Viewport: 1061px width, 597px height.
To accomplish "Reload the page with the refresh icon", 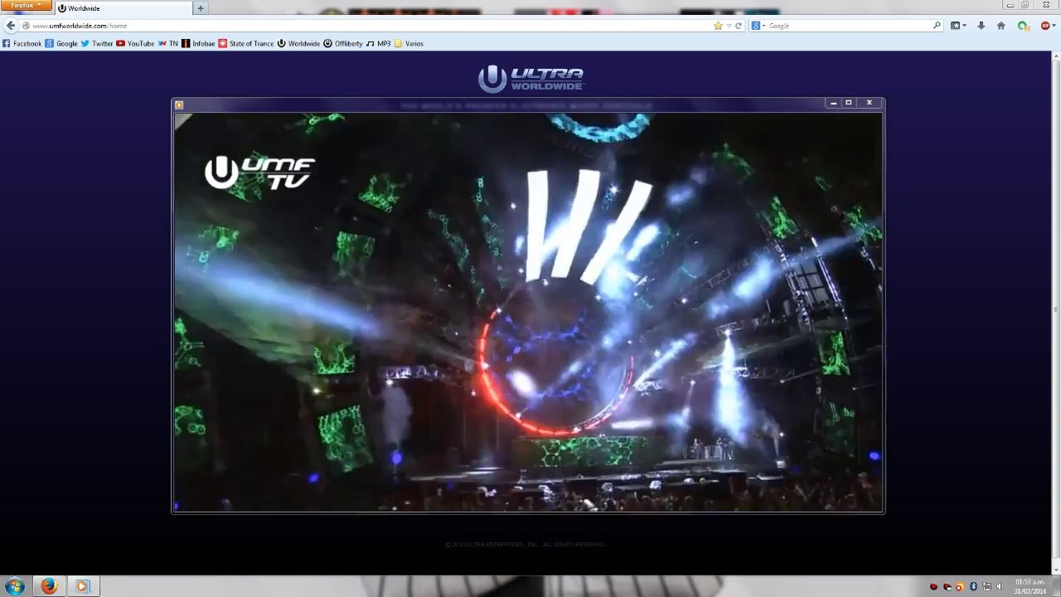I will tap(738, 26).
